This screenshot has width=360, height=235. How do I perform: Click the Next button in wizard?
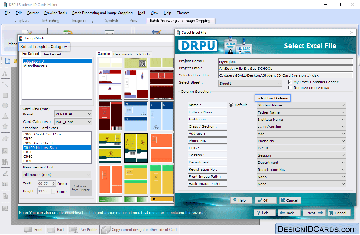(x=314, y=213)
